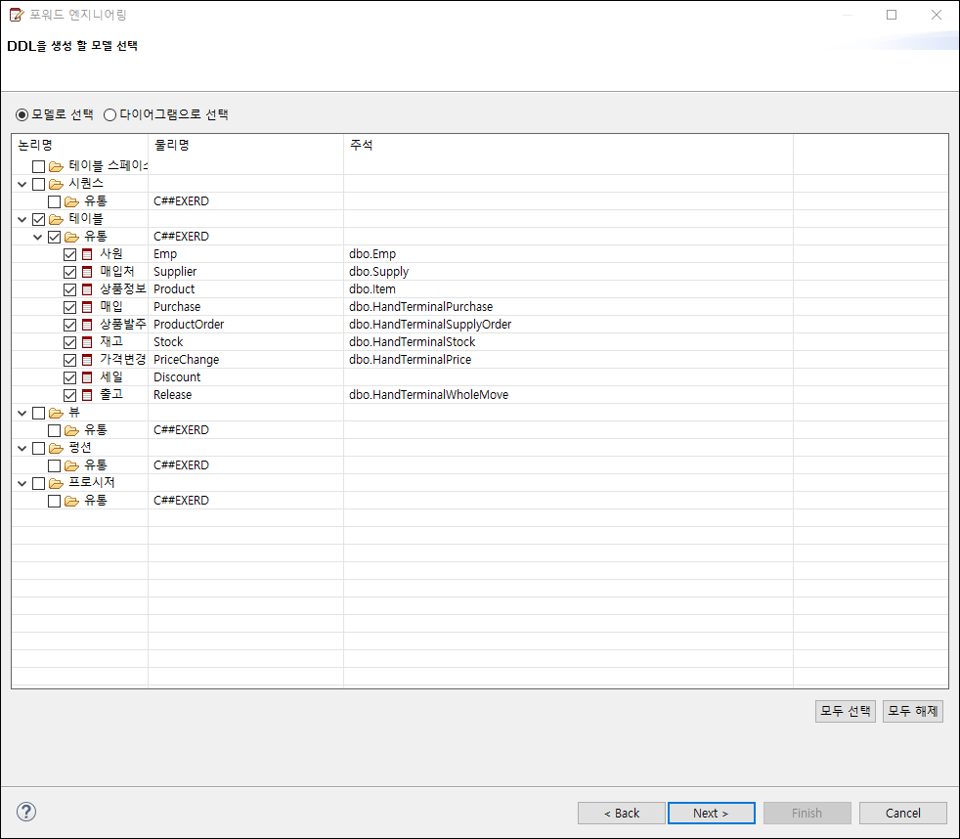Click the 펑션 folder icon
Viewport: 960px width, 839px height.
[x=57, y=448]
